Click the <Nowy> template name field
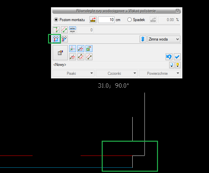 111,65
